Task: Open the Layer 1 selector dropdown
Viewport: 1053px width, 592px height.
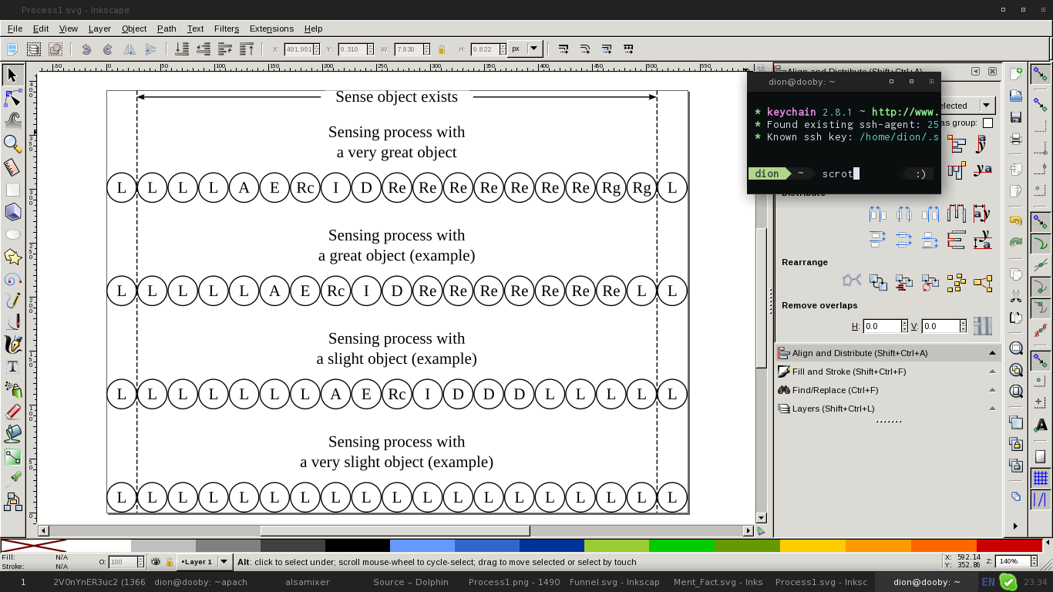Action: click(x=204, y=562)
